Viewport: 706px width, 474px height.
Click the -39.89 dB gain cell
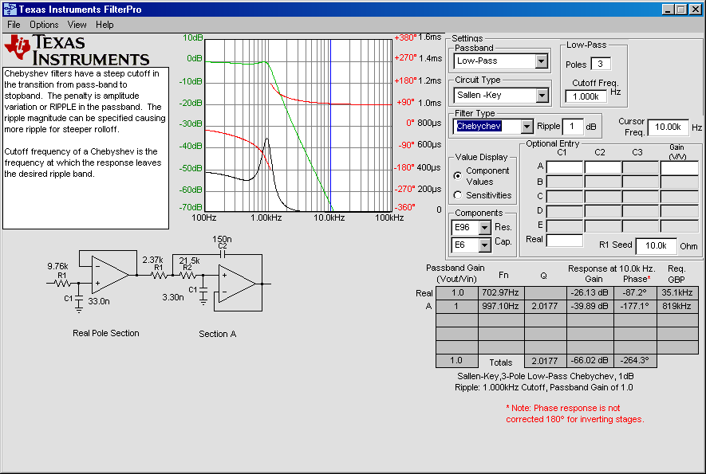[x=590, y=306]
